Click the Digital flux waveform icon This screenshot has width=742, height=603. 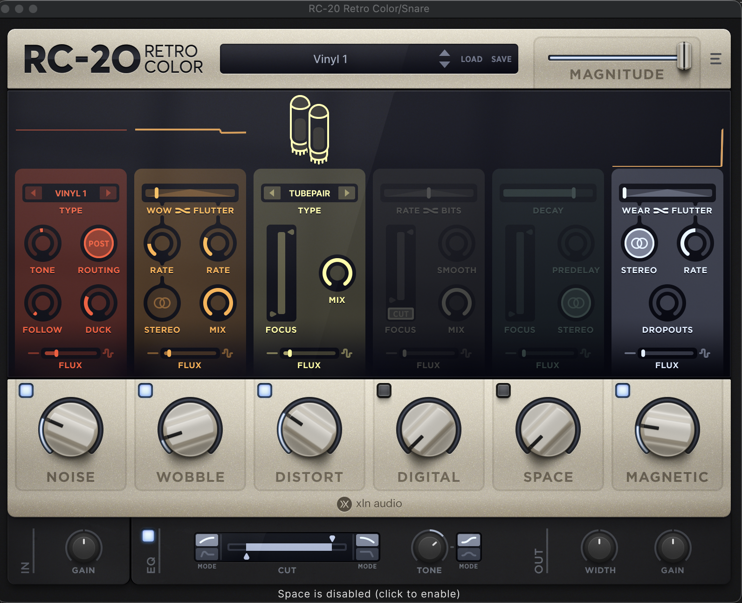[467, 353]
